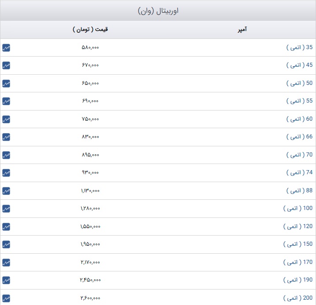This screenshot has width=316, height=305.
Task: Click the price ۸۳۰,۰۰۰ cell
Action: pos(90,137)
